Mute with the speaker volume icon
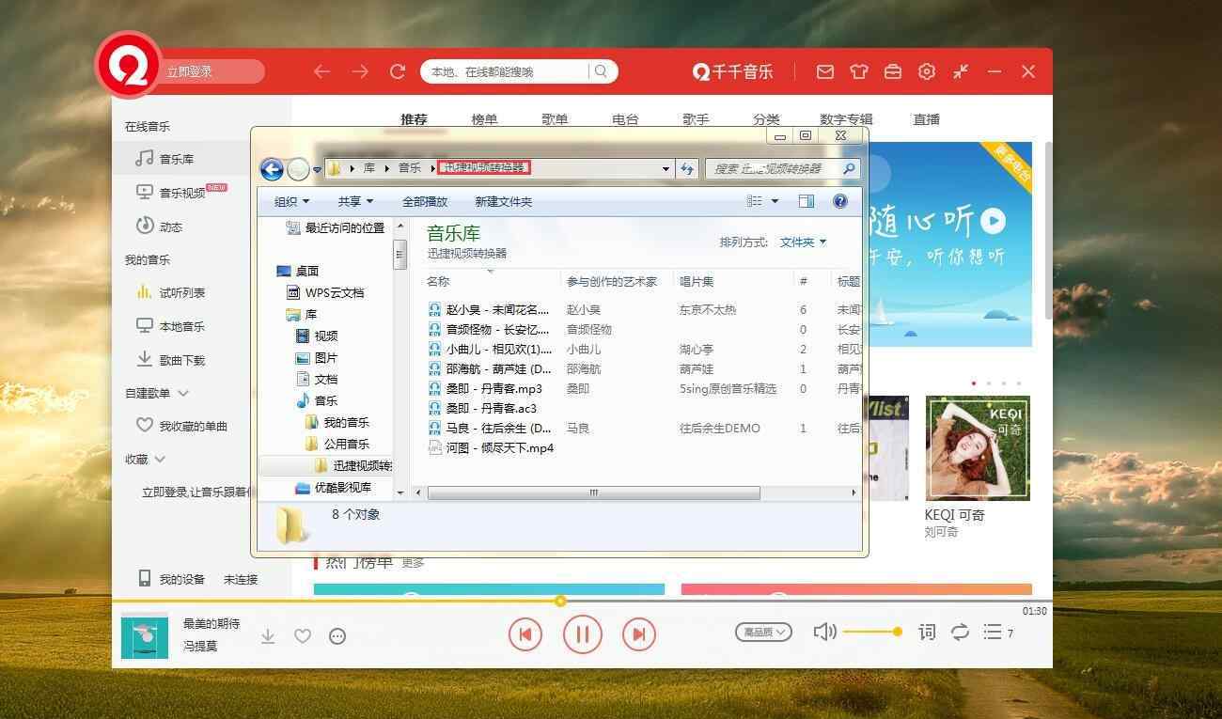The width and height of the screenshot is (1222, 719). click(824, 632)
